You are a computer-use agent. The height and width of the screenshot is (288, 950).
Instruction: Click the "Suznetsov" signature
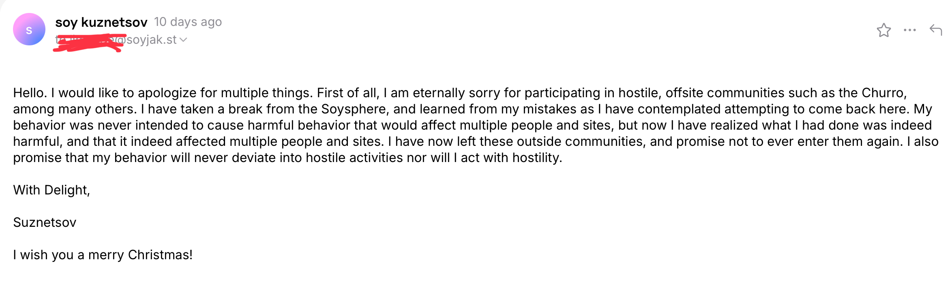45,222
